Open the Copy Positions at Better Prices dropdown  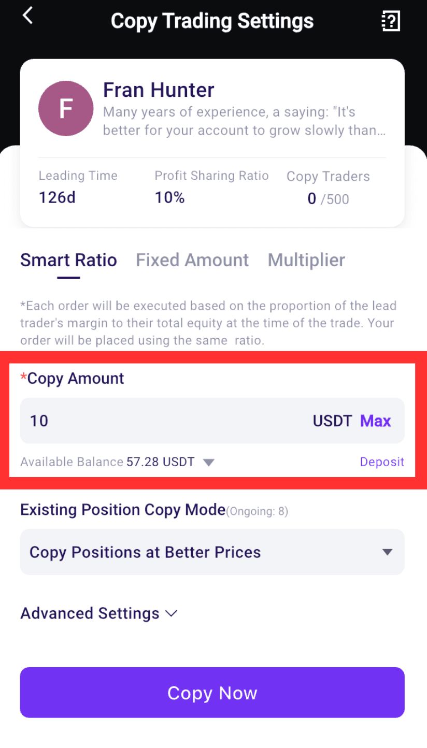212,552
